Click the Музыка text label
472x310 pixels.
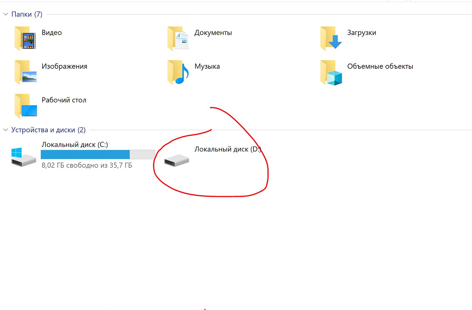(x=207, y=66)
